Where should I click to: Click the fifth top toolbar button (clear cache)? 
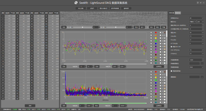click(x=126, y=8)
